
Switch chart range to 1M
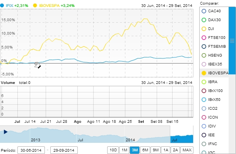(124, 150)
